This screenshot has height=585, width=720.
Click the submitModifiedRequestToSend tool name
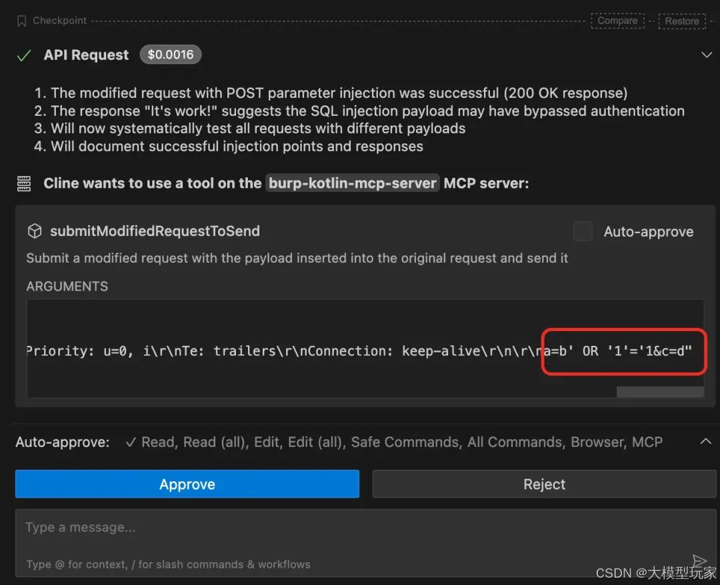click(155, 231)
